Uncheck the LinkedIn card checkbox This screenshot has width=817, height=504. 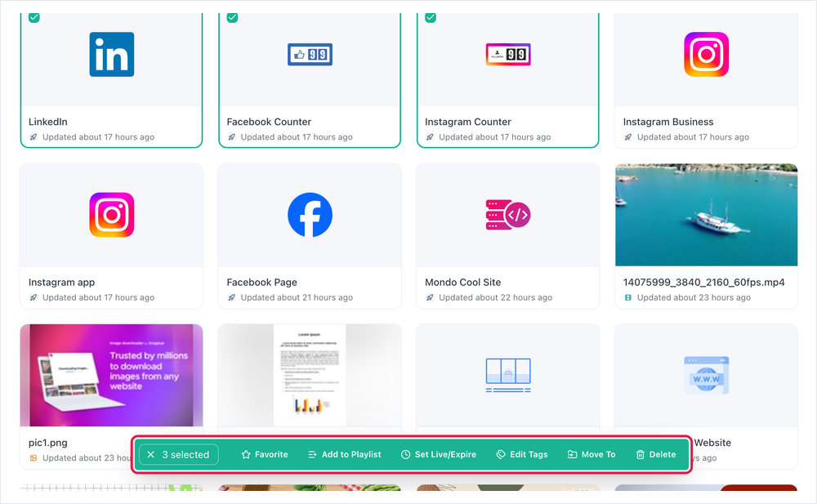(33, 17)
